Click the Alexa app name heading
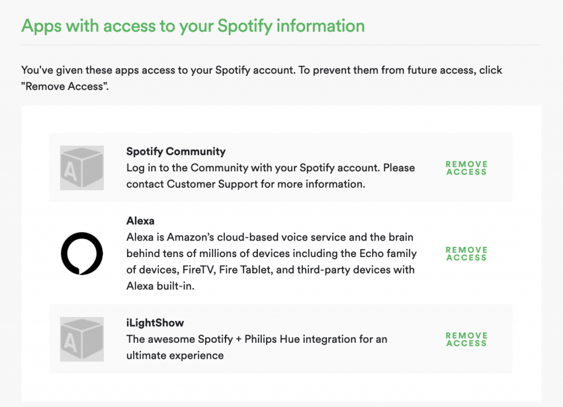563x407 pixels. [x=140, y=221]
